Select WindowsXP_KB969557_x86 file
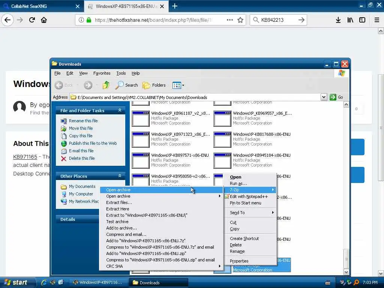 coord(252,118)
